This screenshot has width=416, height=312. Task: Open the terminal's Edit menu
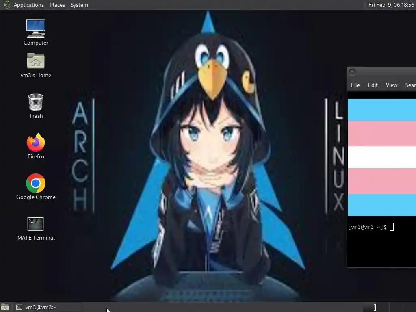[373, 85]
